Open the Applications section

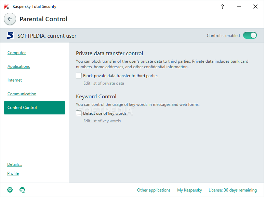point(19,66)
